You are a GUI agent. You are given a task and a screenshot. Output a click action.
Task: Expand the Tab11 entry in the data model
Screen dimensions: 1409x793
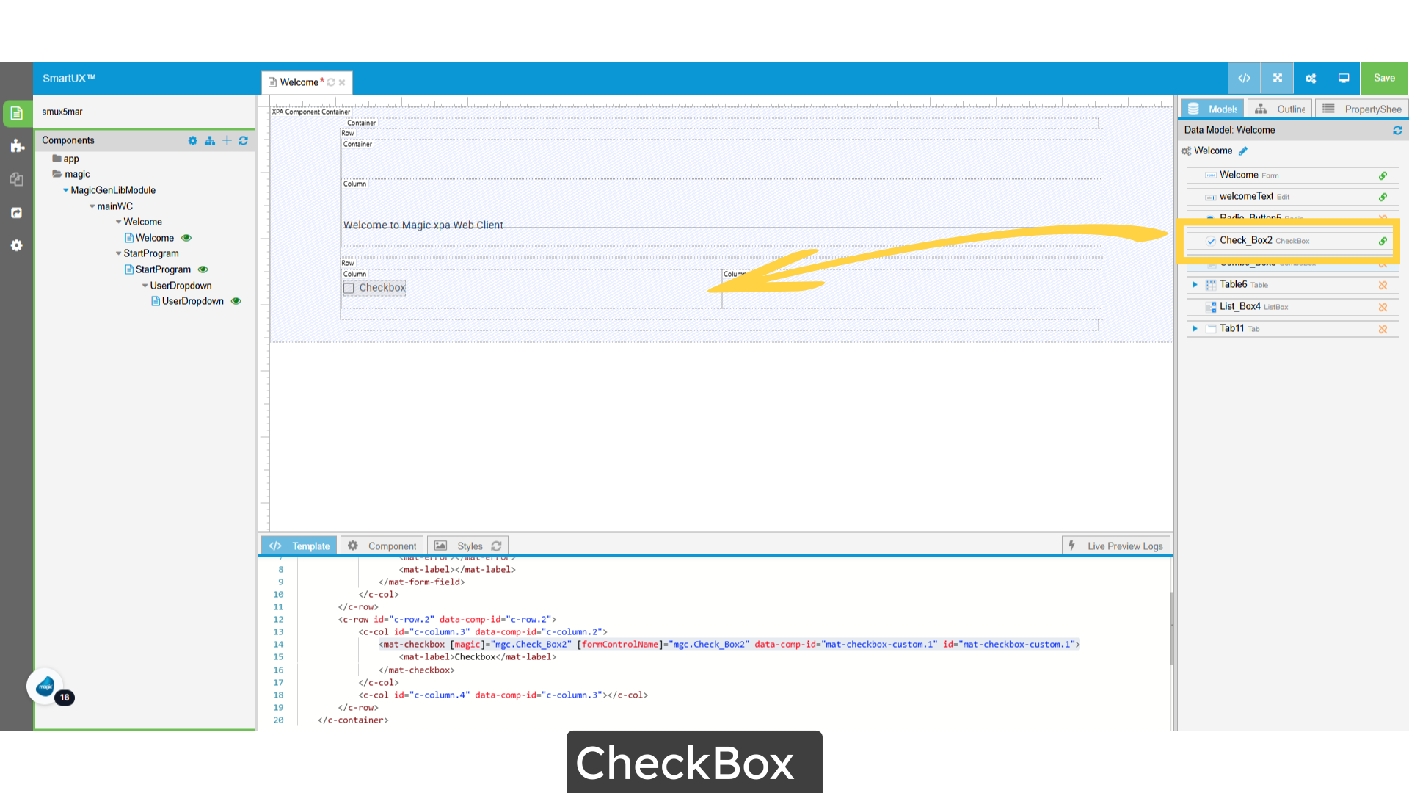pos(1196,328)
